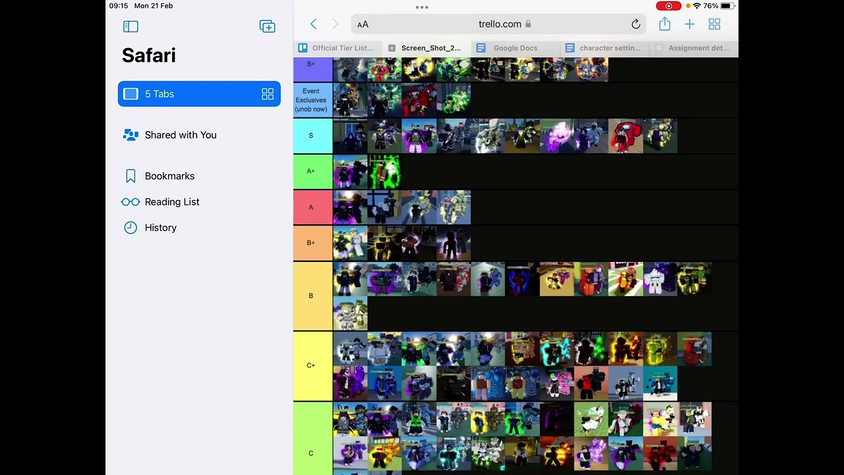Click the yellow B tier label
This screenshot has width=844, height=475.
tap(313, 296)
